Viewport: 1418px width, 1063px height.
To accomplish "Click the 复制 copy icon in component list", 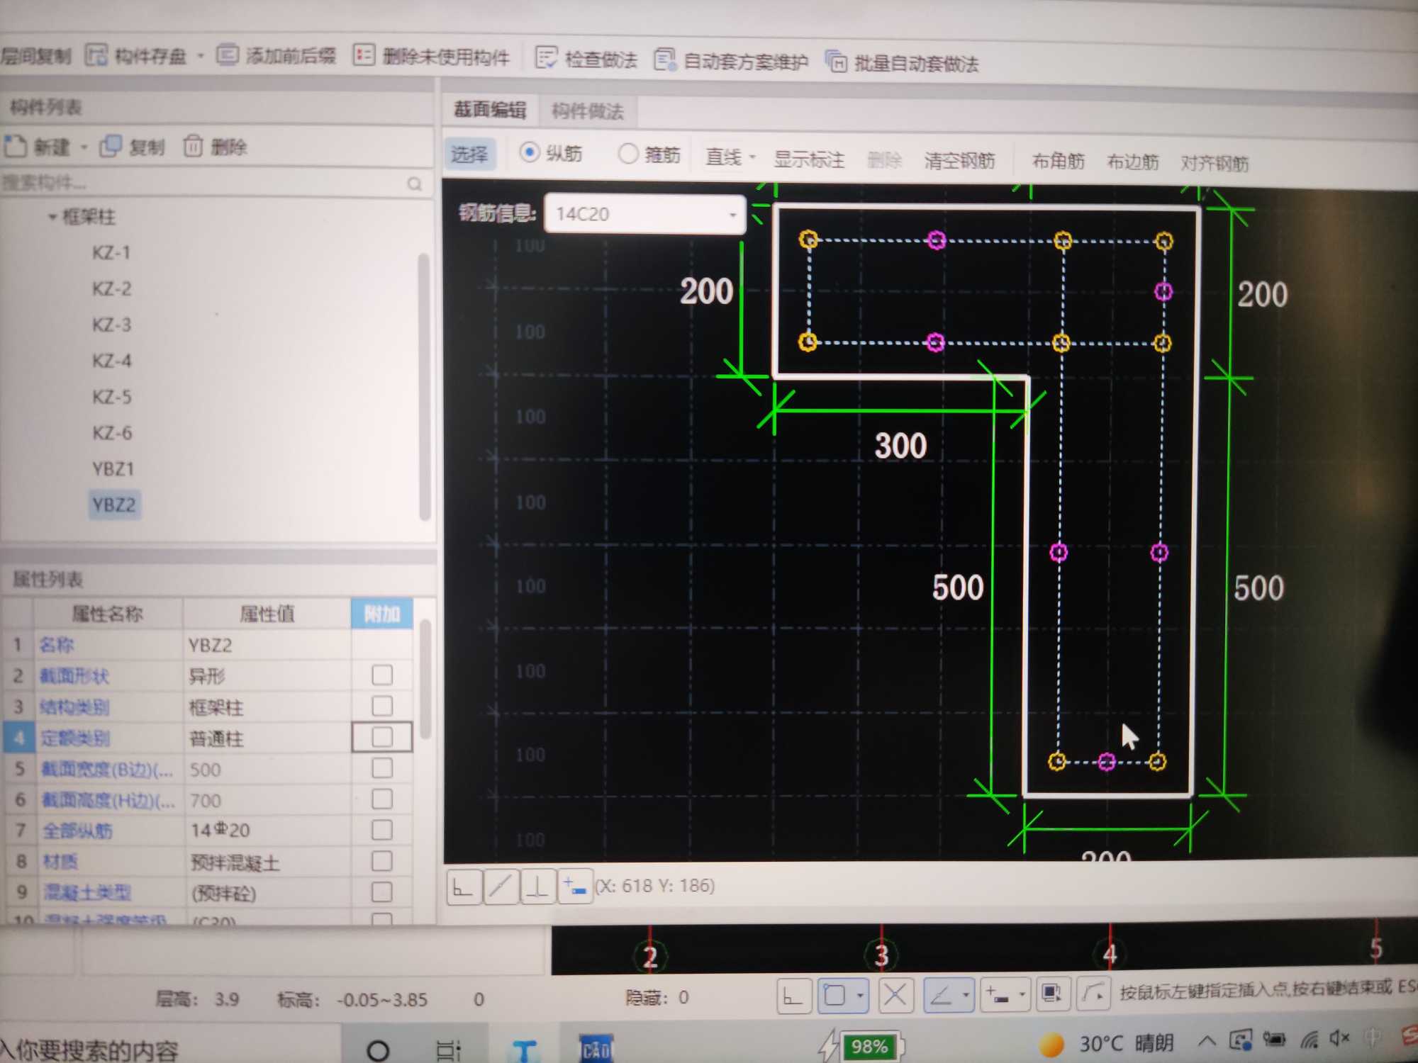I will click(x=111, y=146).
